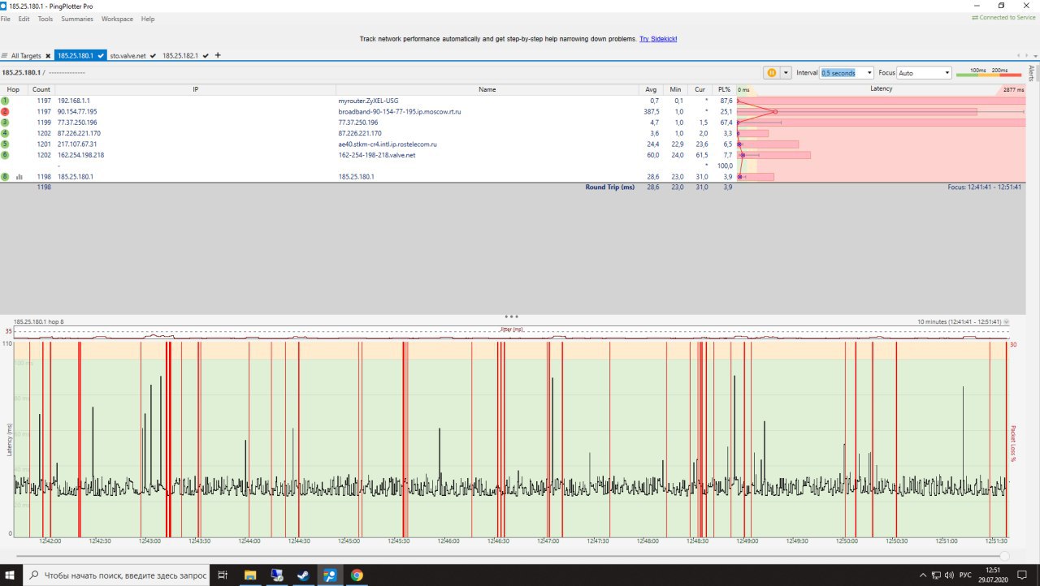Close the All Targets tab
The image size is (1040, 586).
[48, 56]
